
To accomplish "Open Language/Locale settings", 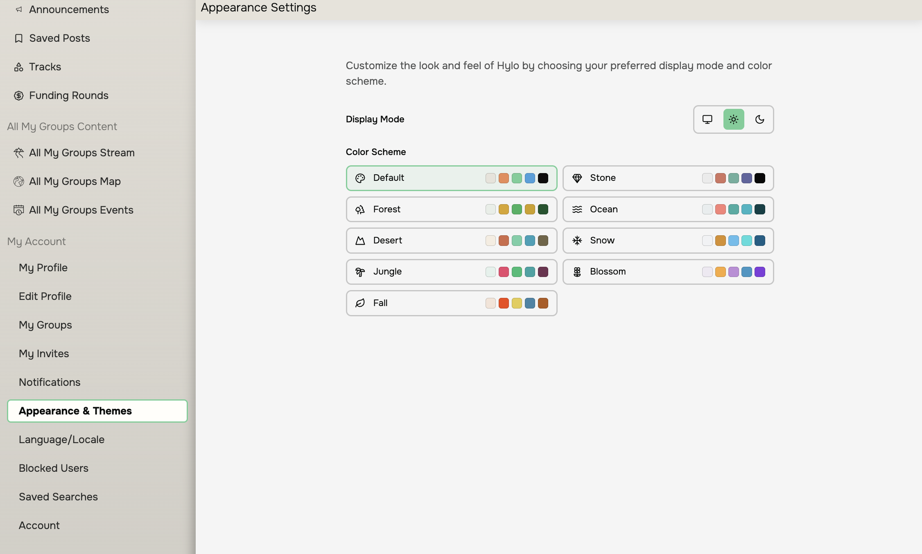I will [61, 439].
